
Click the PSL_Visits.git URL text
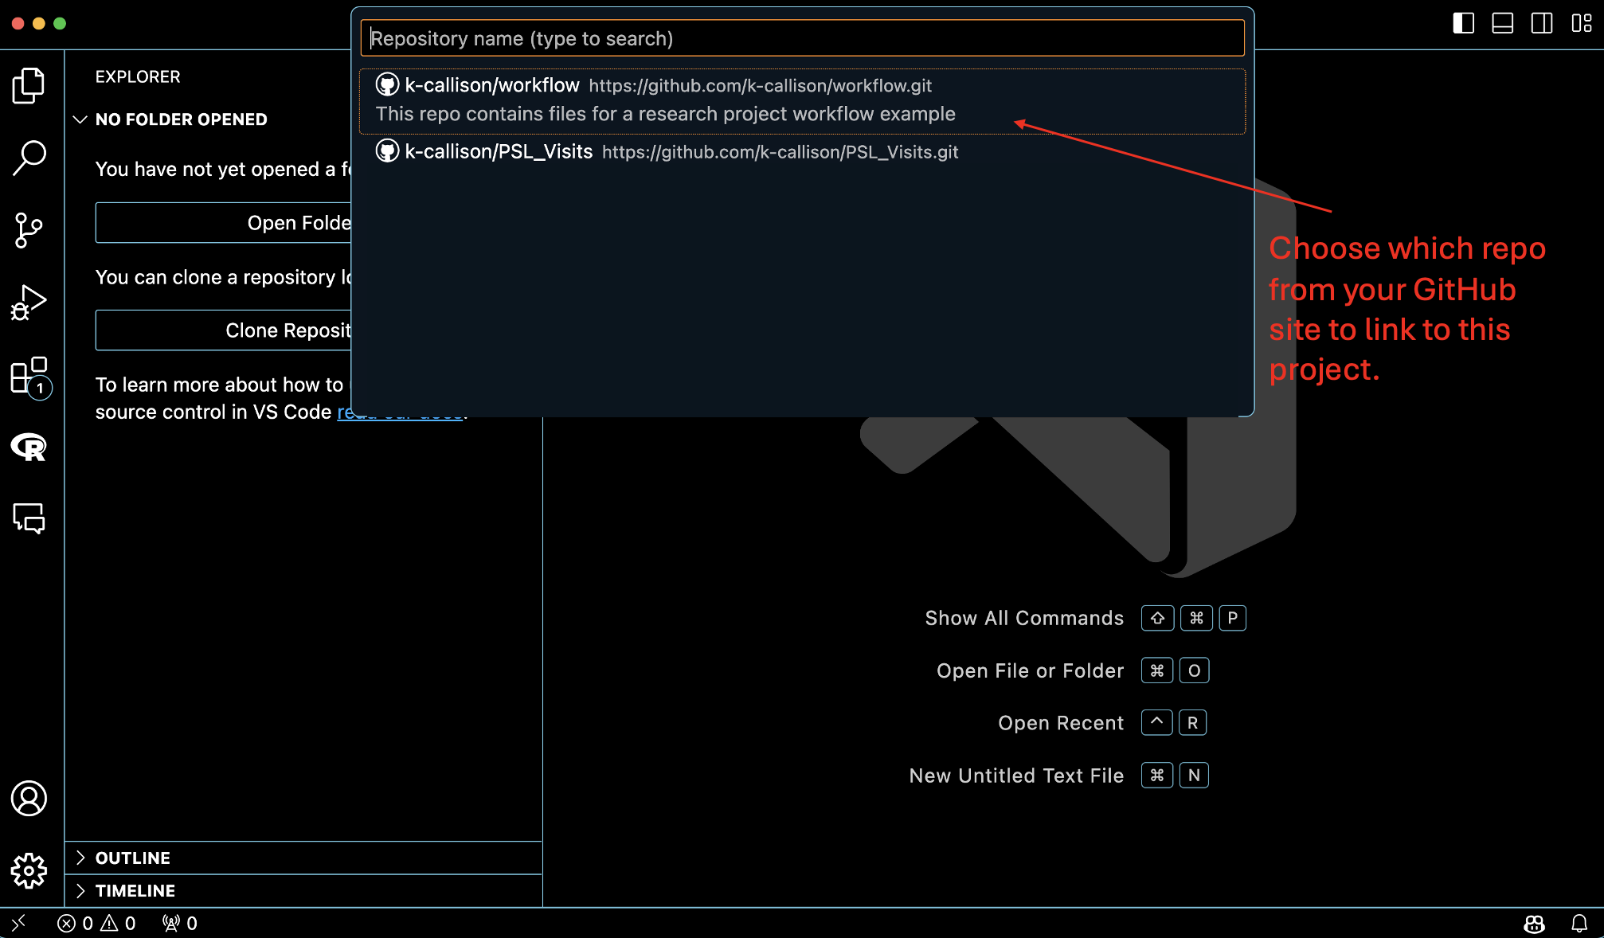780,152
